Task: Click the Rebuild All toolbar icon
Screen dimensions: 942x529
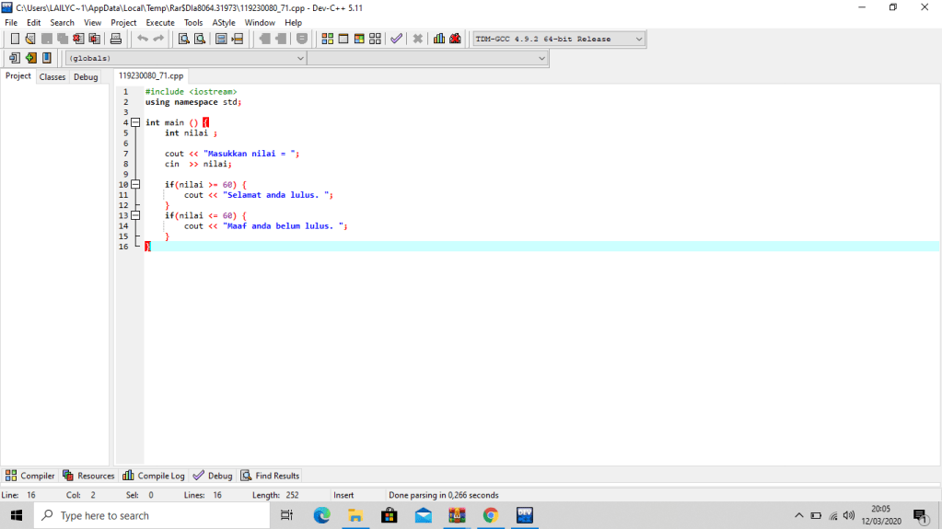Action: click(x=375, y=39)
